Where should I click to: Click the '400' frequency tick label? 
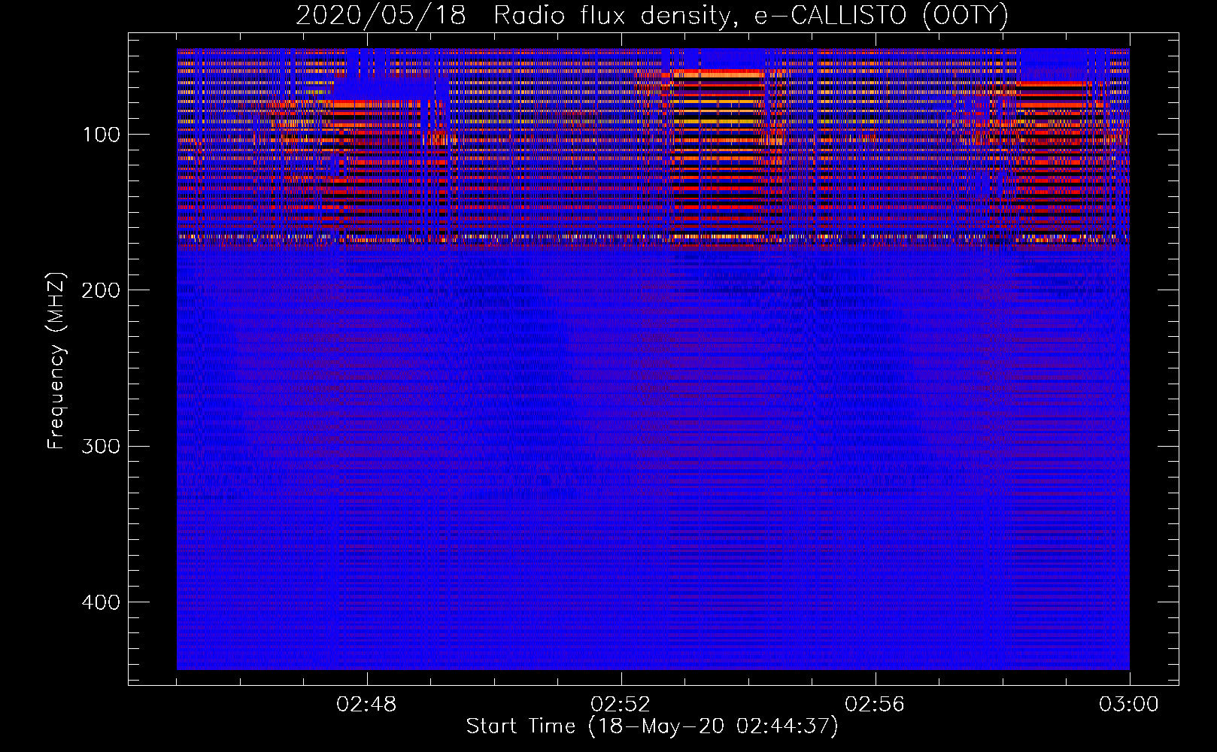pos(100,602)
